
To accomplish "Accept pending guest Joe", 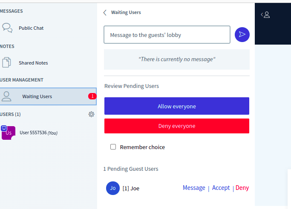I will pyautogui.click(x=221, y=188).
